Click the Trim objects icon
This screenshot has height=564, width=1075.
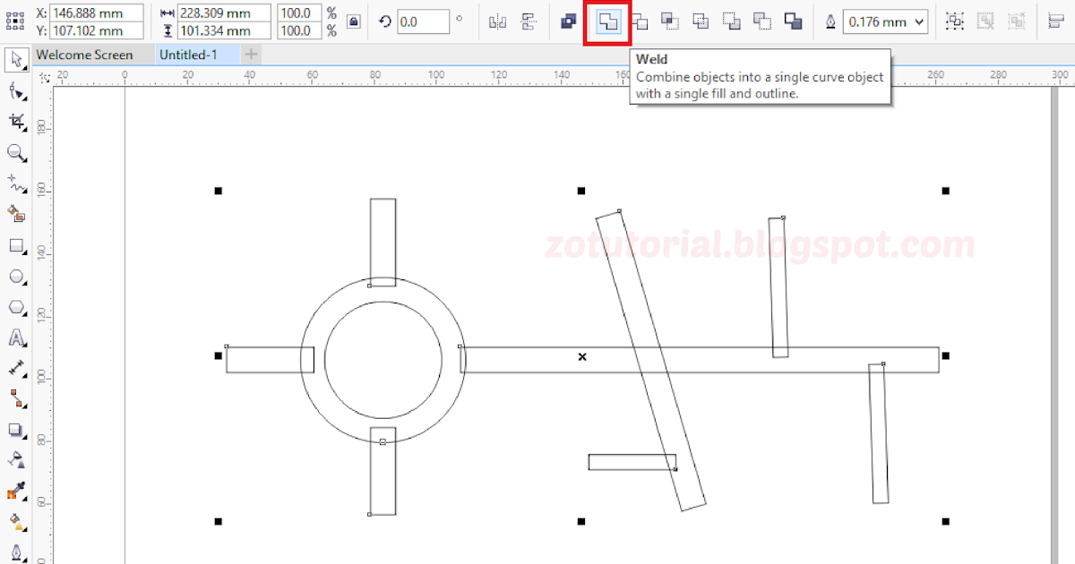click(x=640, y=21)
